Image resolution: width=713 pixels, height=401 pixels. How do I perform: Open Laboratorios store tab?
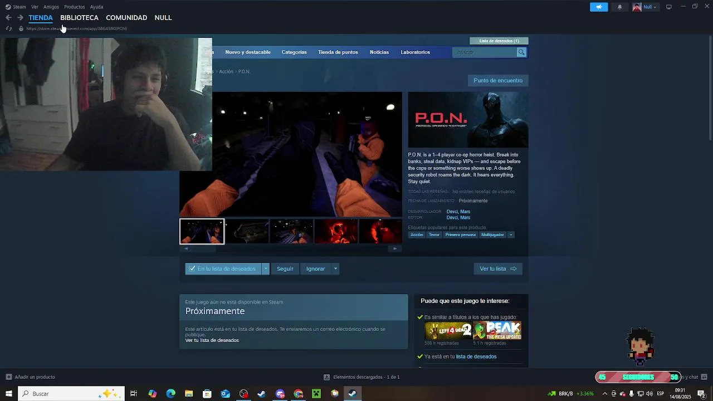pyautogui.click(x=416, y=52)
